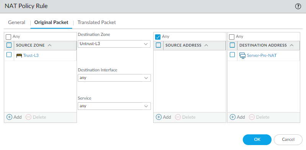Click the SOURCE ZONE column header text
The image size is (306, 150).
pos(30,45)
